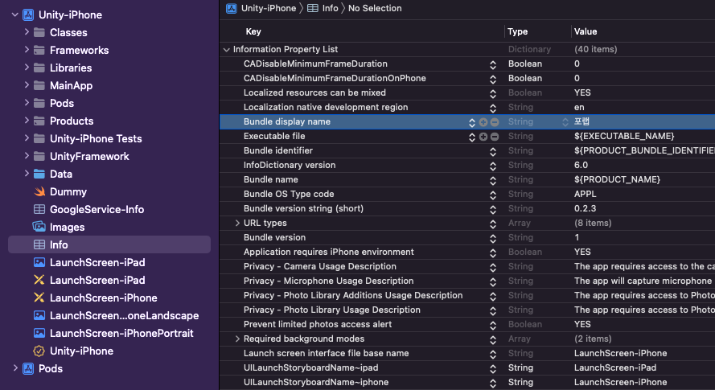Screen dimensions: 715x390
Task: Open the first LaunchScreen-iPad image icon
Action: point(39,263)
